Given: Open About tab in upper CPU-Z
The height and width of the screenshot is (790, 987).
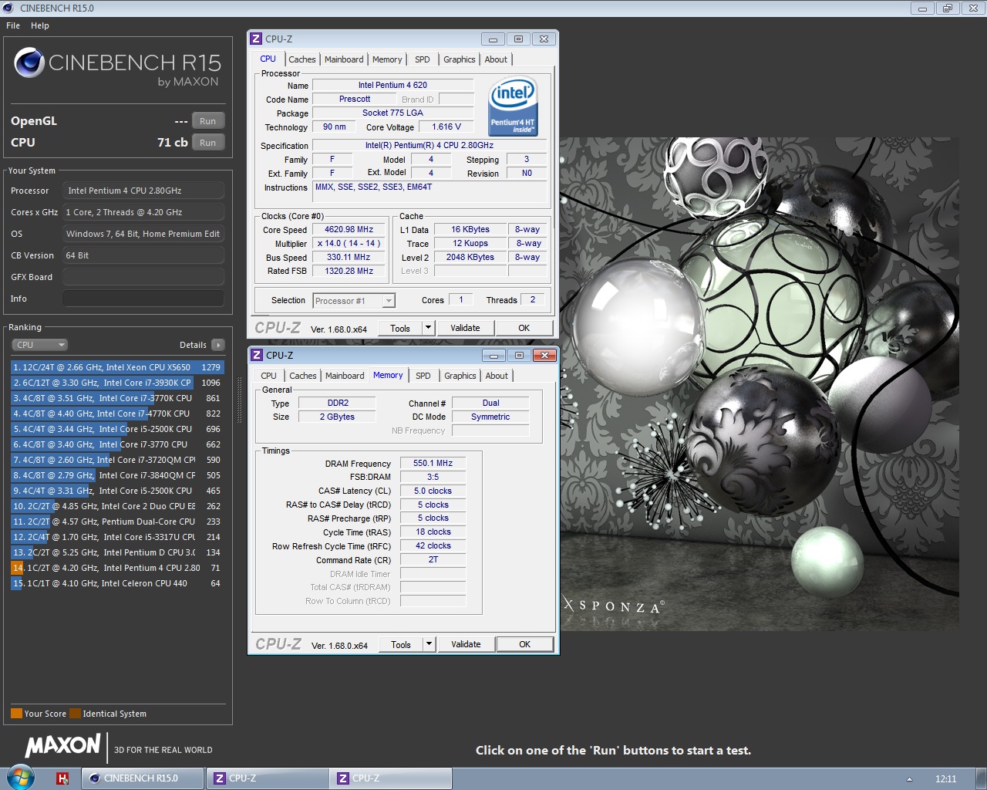Looking at the screenshot, I should [496, 59].
